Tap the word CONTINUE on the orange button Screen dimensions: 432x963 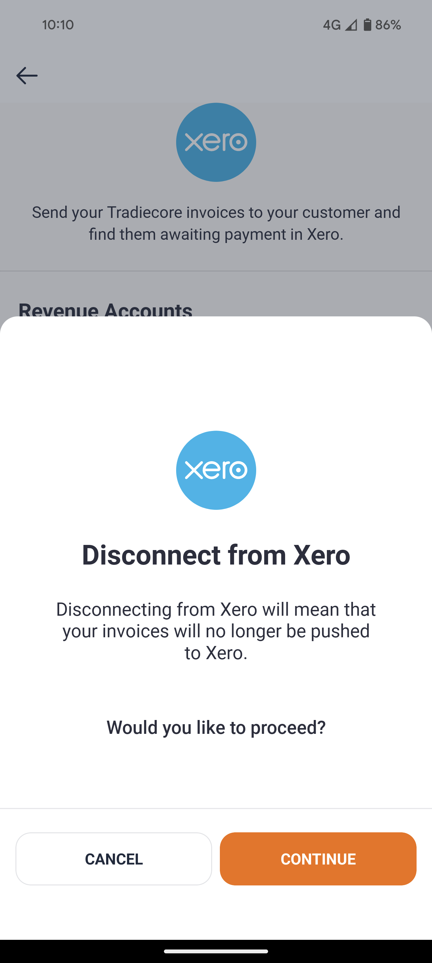(x=318, y=859)
